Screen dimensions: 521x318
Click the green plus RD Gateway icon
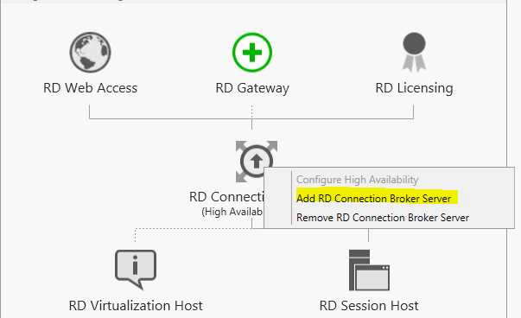252,52
